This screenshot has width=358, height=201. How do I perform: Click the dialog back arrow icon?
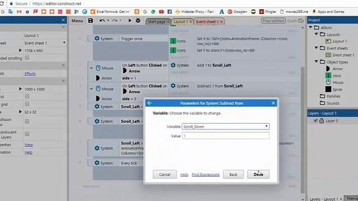(149, 103)
